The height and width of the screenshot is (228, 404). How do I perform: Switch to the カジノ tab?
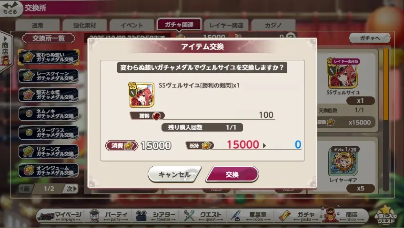[x=273, y=25]
